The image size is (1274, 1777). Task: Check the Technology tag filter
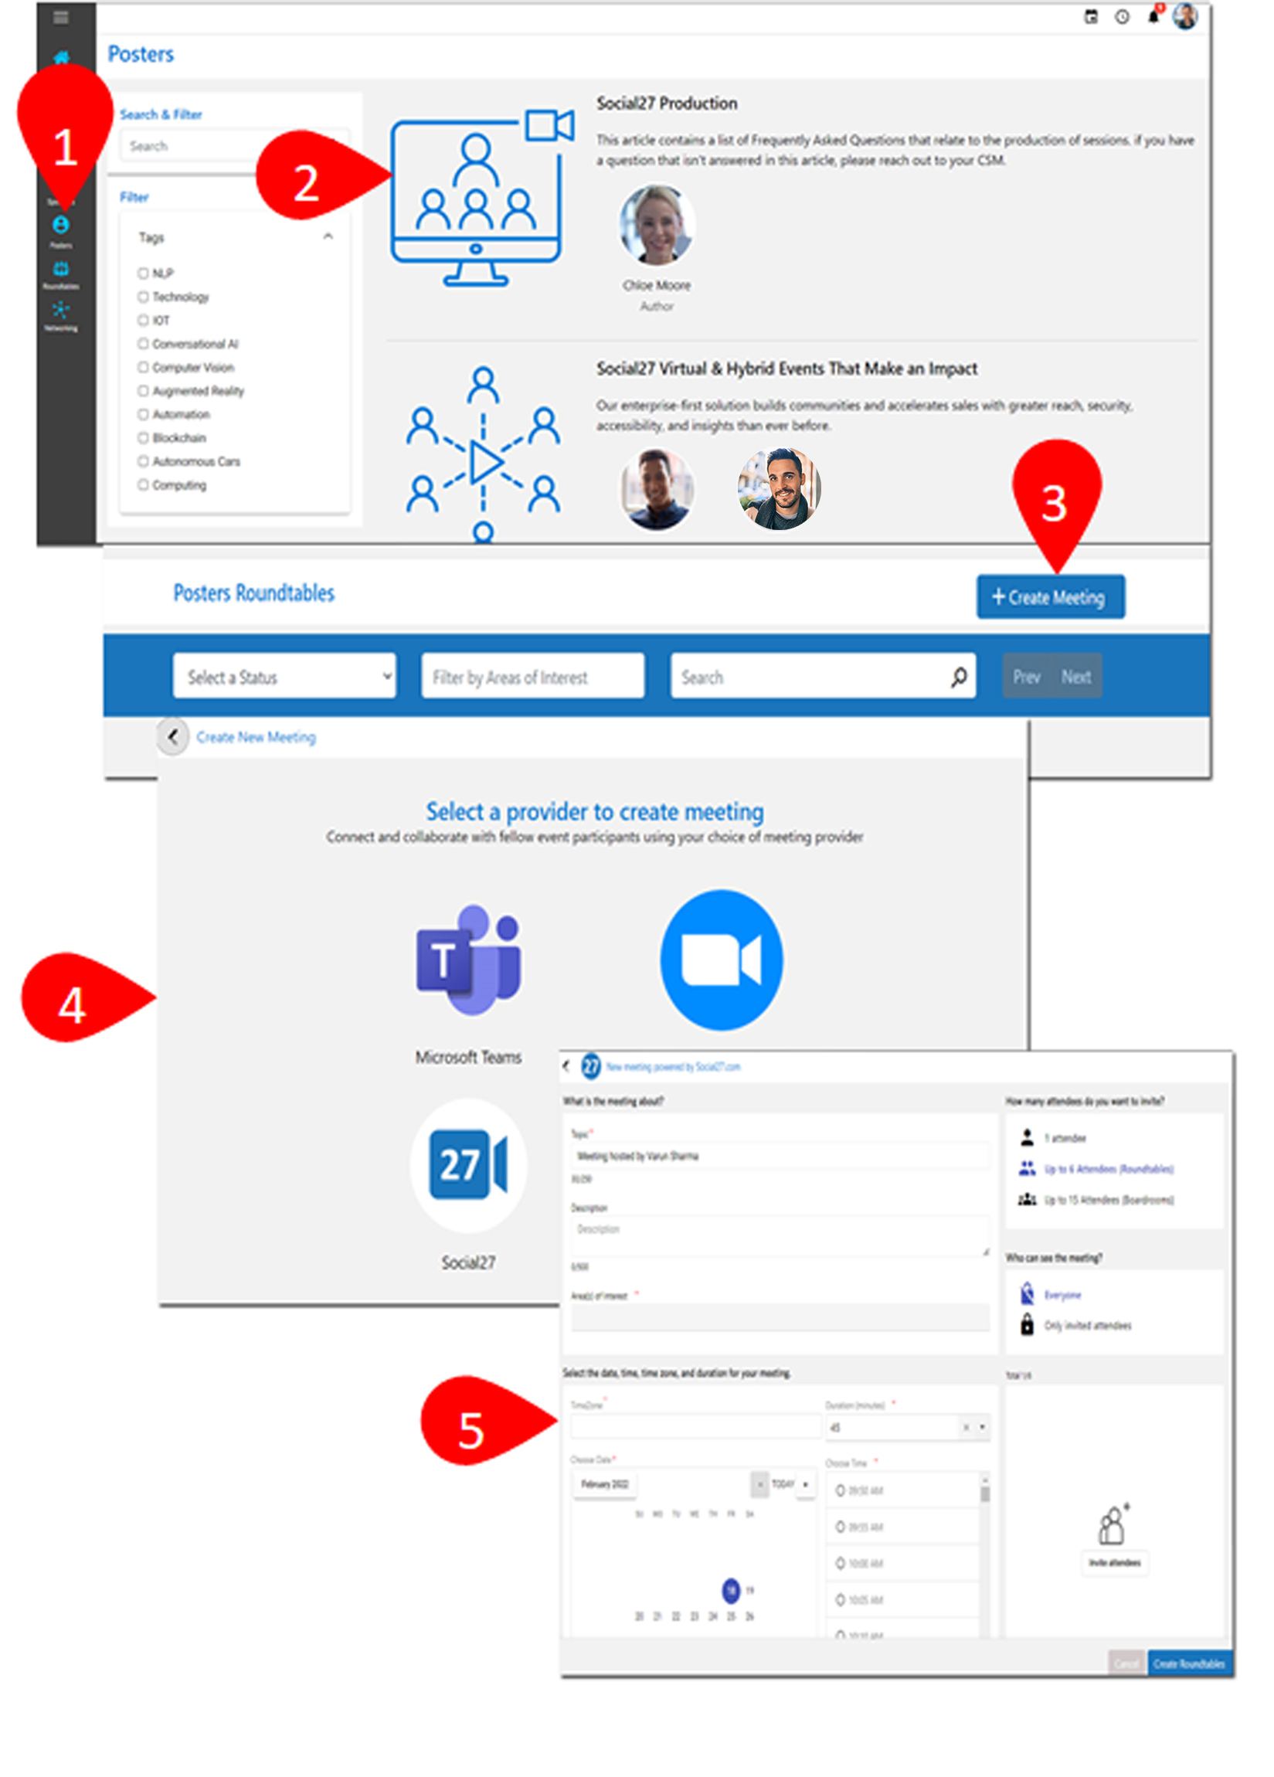[144, 297]
